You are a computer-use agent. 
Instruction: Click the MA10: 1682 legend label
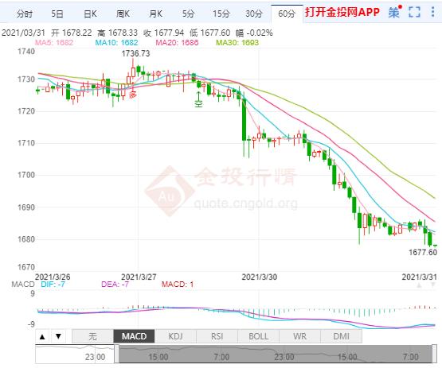[x=117, y=43]
